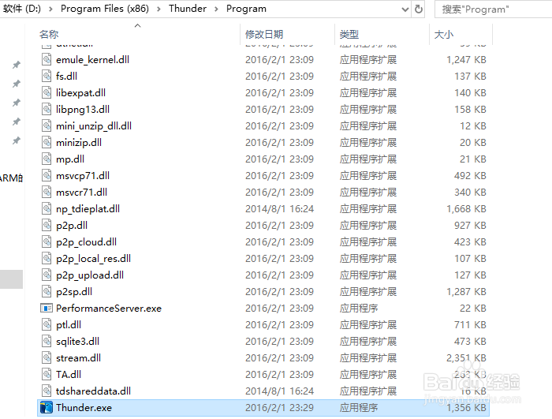Select the file name emule_kernel.dll
Screen dimensions: 552x419
click(92, 59)
